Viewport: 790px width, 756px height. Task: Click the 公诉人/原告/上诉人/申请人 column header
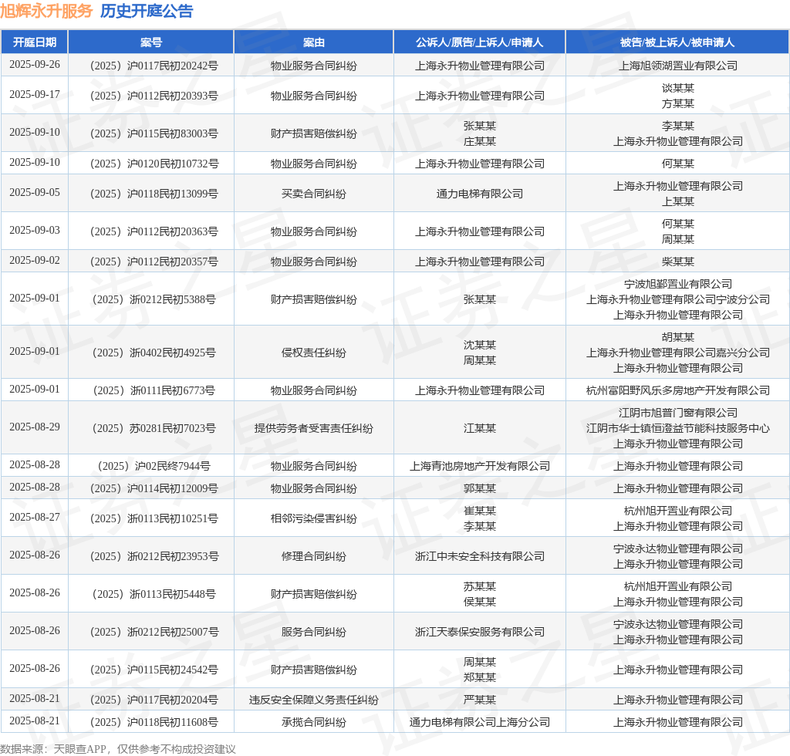pyautogui.click(x=479, y=42)
